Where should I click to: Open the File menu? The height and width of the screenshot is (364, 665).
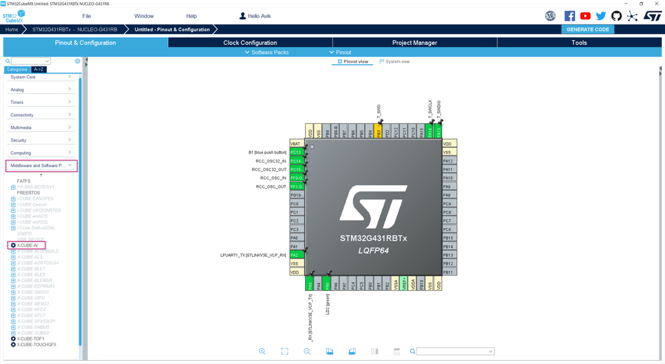pyautogui.click(x=87, y=16)
